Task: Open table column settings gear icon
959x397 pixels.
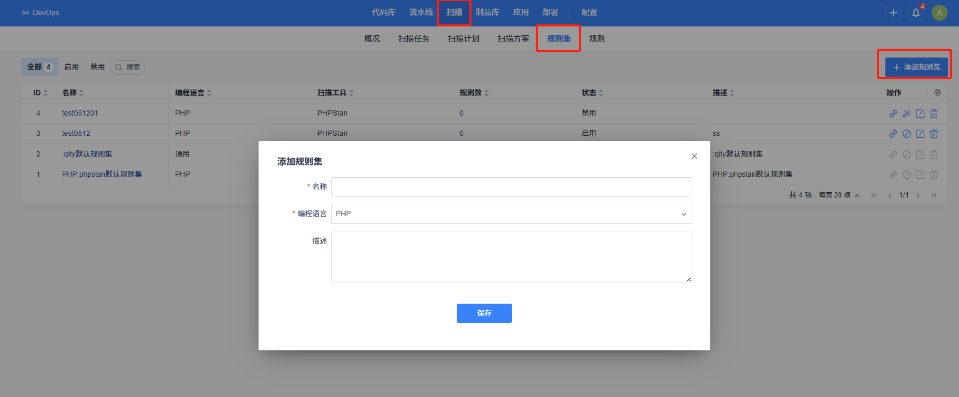Action: point(937,93)
